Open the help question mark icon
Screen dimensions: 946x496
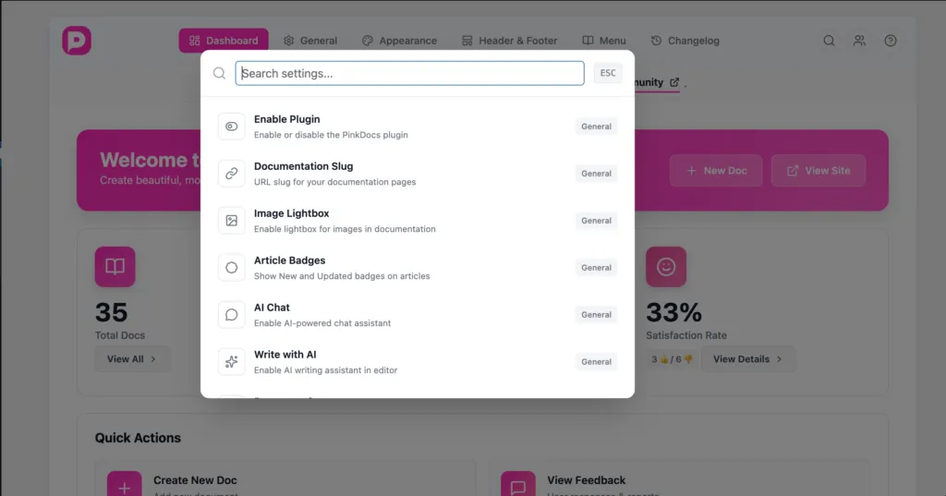pos(891,41)
